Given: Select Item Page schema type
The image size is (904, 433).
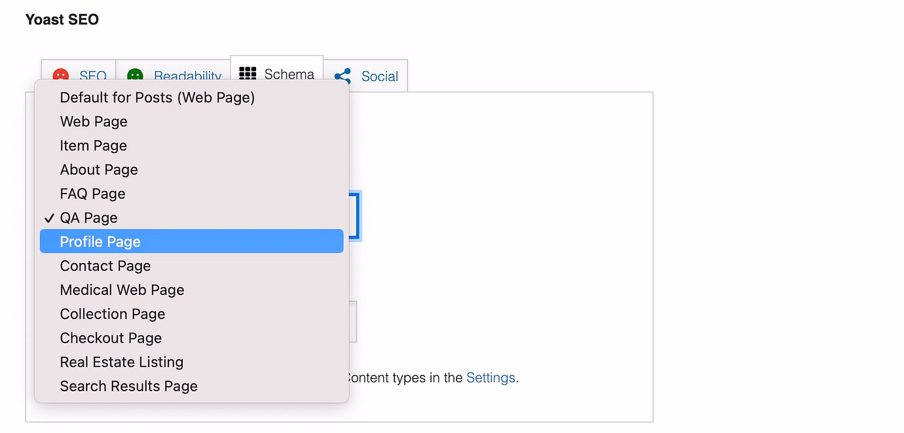Looking at the screenshot, I should point(93,145).
